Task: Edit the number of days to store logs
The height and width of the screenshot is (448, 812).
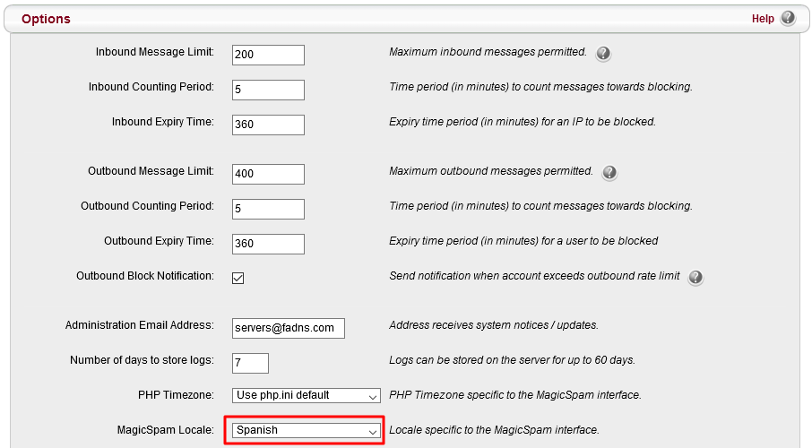Action: pos(250,363)
